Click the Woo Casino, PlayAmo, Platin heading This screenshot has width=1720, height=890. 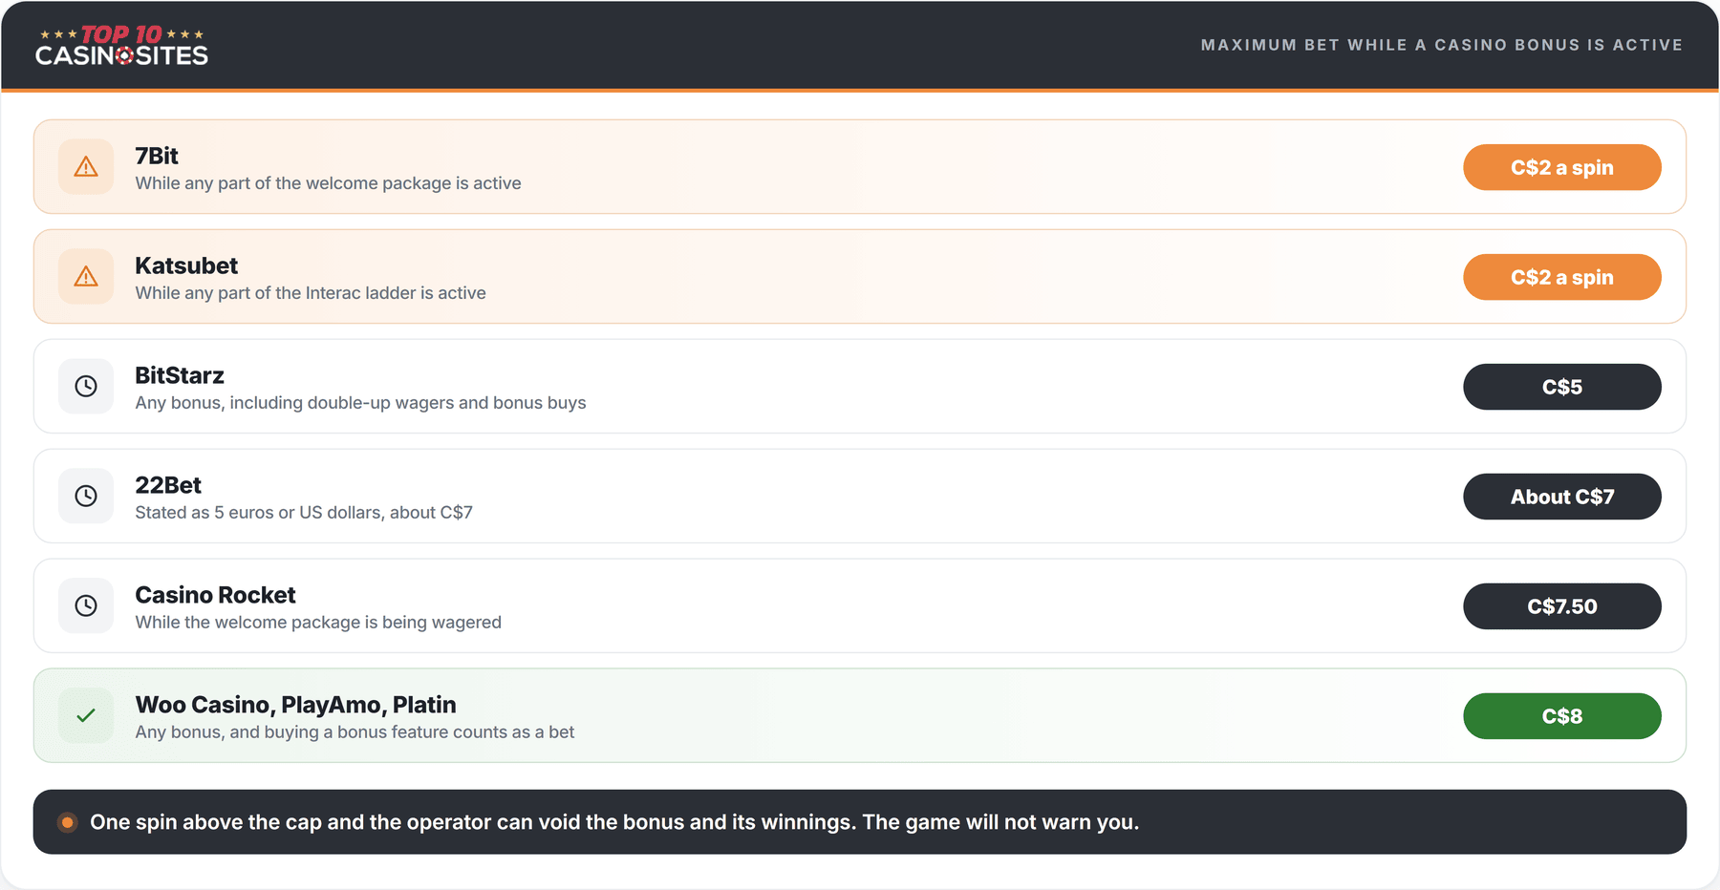(x=295, y=705)
